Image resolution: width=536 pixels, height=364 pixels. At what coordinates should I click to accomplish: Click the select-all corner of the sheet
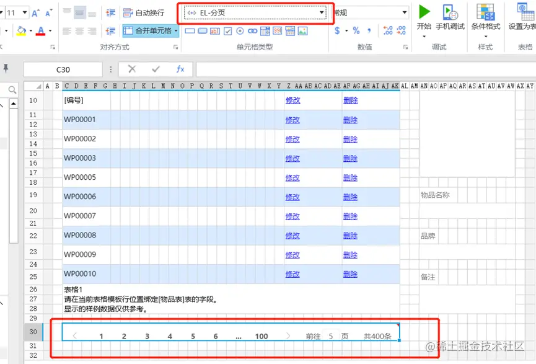pos(34,86)
